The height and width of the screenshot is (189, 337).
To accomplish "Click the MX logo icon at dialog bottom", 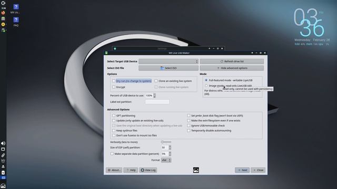I will (x=196, y=170).
